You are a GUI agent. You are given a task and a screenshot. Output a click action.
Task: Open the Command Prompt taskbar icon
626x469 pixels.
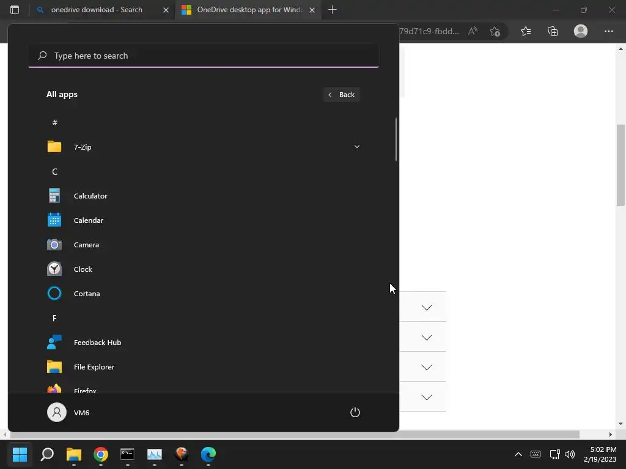click(127, 454)
